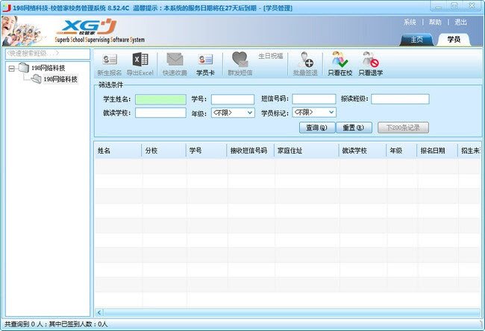Sort by the 报名日期 column header
This screenshot has width=485, height=331.
point(437,151)
